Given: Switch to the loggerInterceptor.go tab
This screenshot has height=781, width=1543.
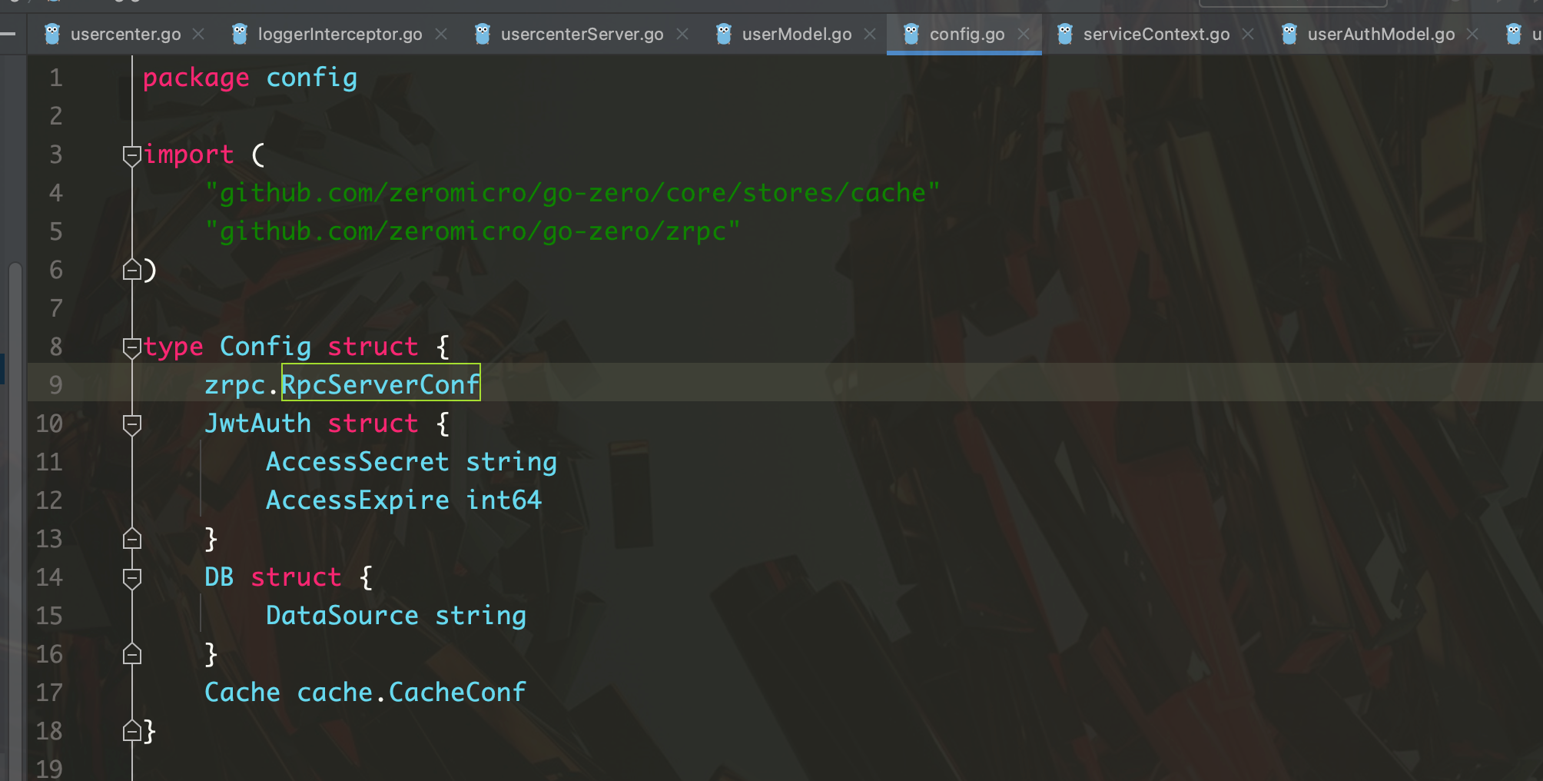Looking at the screenshot, I should point(340,34).
